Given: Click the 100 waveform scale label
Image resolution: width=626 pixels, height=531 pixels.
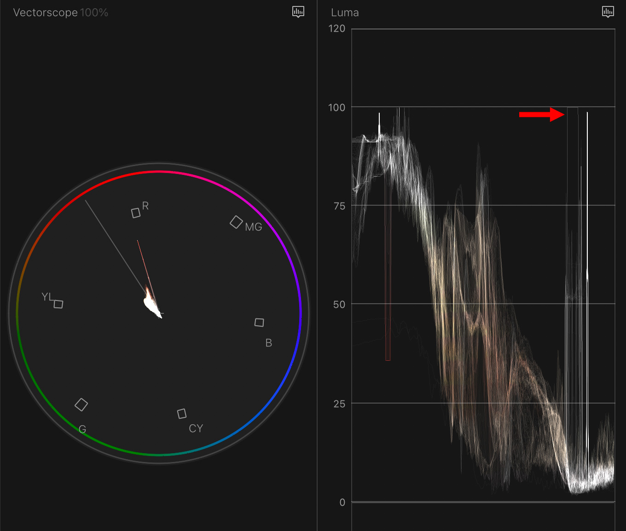Looking at the screenshot, I should (336, 108).
